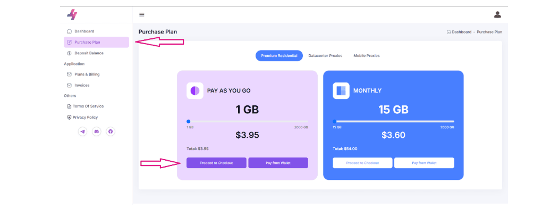The width and height of the screenshot is (559, 224).
Task: Click the Pay As You Go slider track
Action: tap(248, 121)
